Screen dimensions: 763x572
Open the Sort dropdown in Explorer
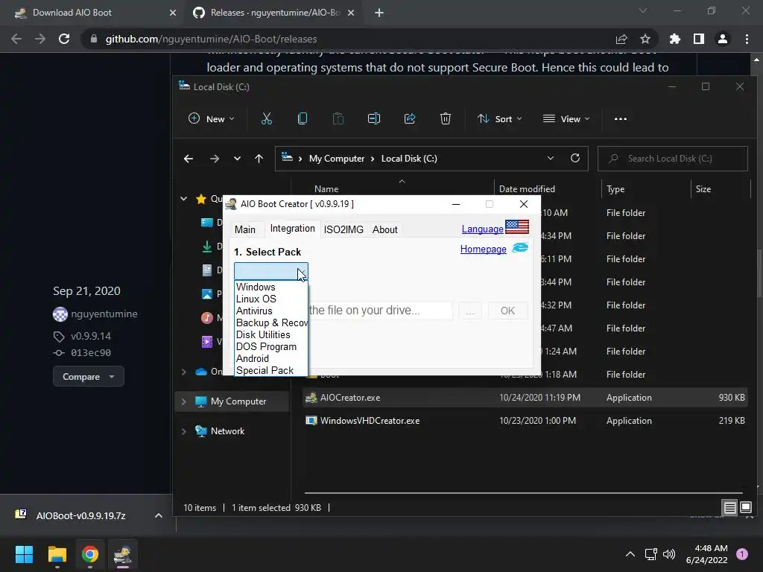(500, 118)
